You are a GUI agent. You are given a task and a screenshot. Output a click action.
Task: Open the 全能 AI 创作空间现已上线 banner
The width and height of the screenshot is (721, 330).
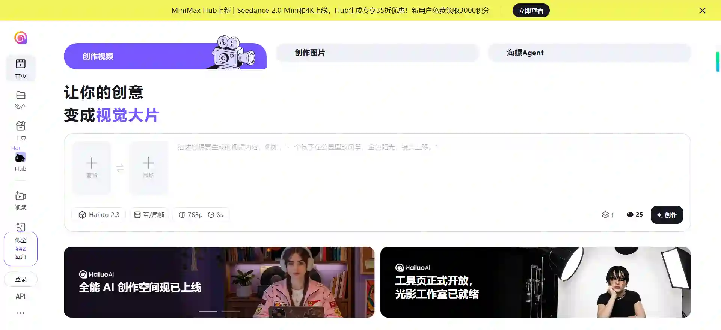click(219, 282)
